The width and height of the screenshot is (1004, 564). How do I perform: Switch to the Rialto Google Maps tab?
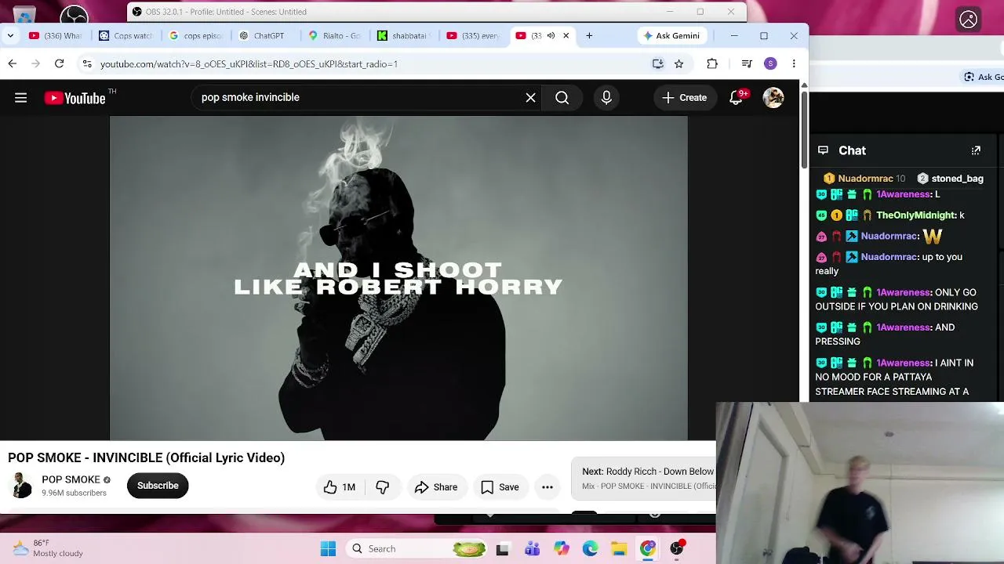pos(335,36)
